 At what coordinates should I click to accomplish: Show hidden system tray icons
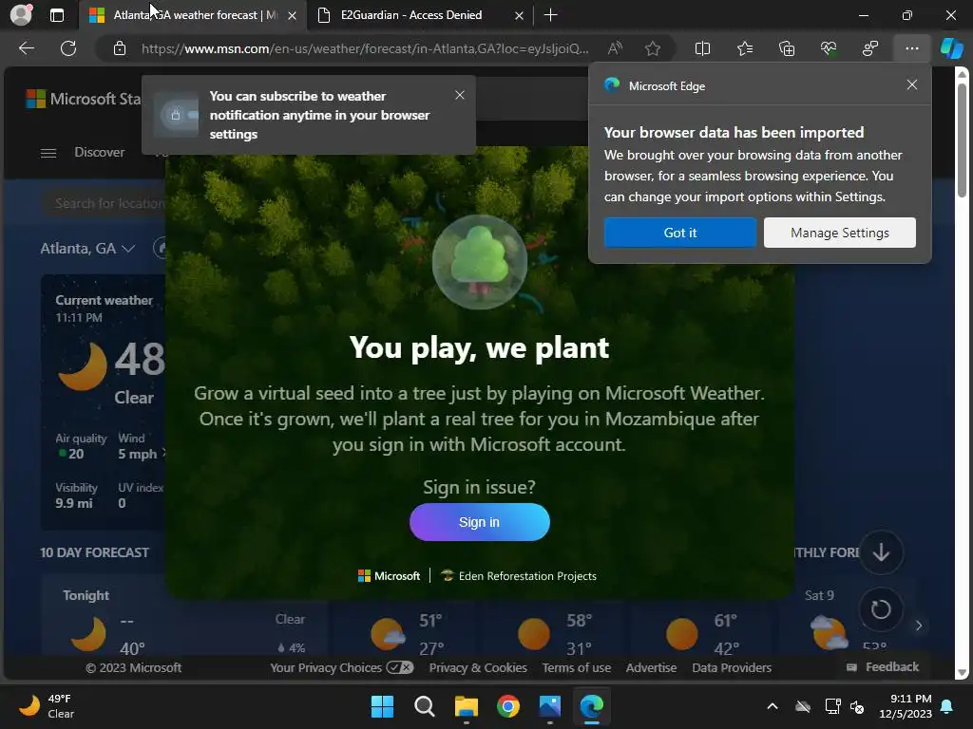coord(772,706)
